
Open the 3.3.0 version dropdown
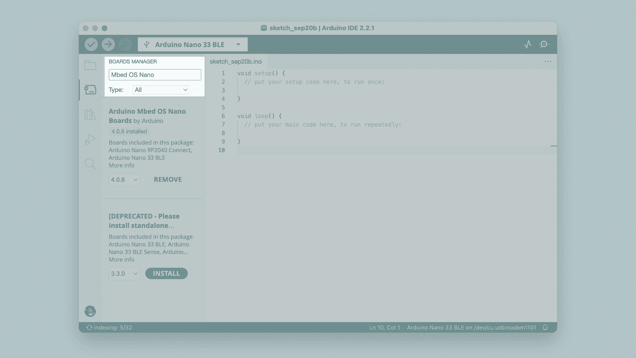click(x=124, y=274)
